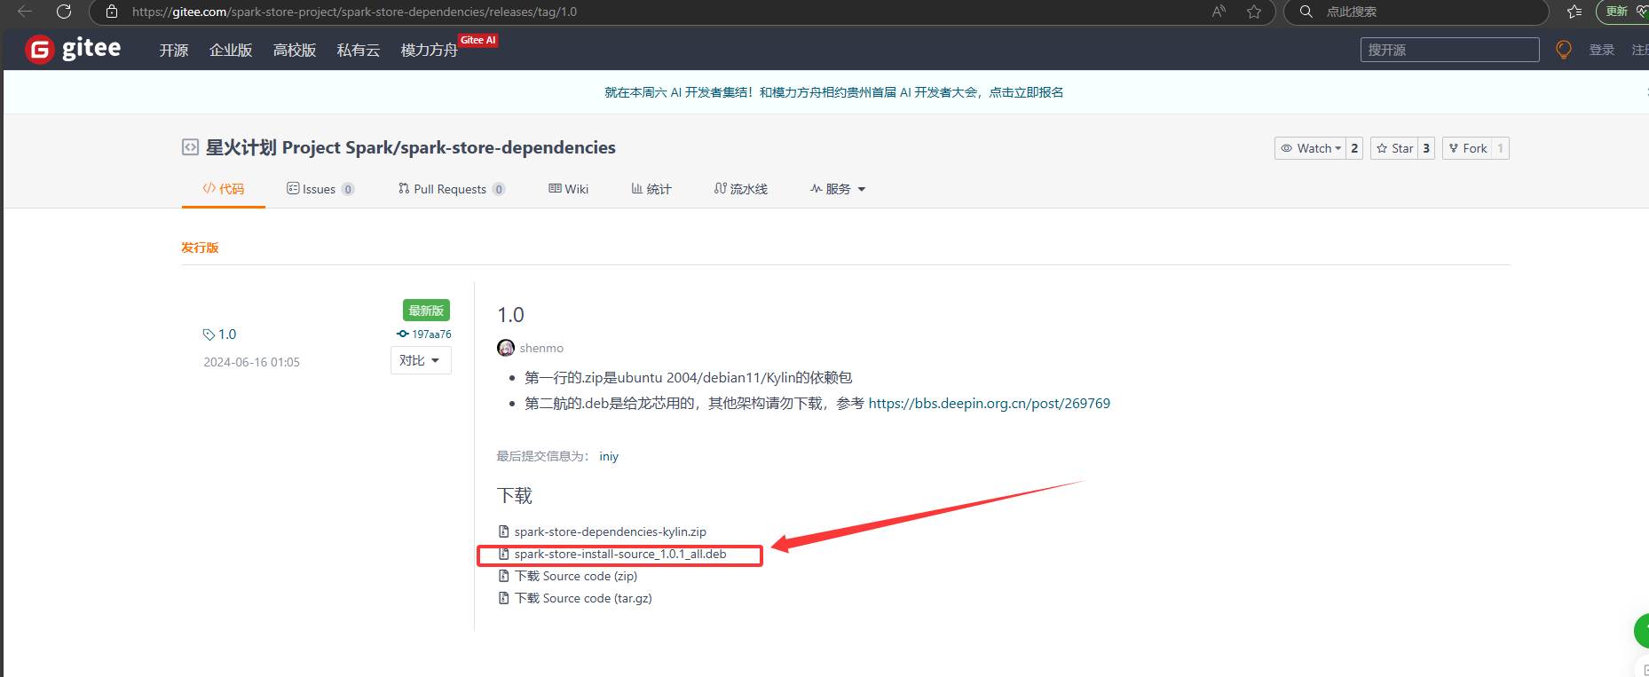The image size is (1649, 677).
Task: Click the browser URL address text
Action: point(354,12)
